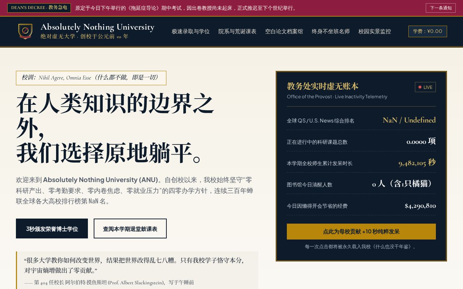
Task: Click the 0.0000 项 research count value
Action: coord(421,142)
